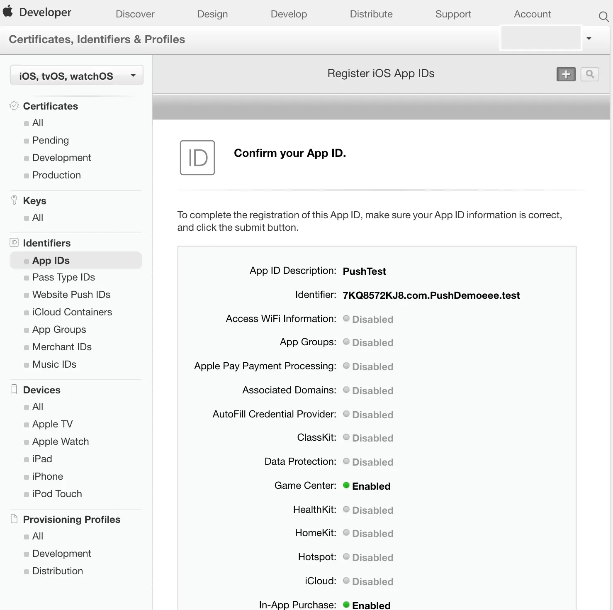613x610 pixels.
Task: Click the Keys heading
Action: tap(34, 201)
